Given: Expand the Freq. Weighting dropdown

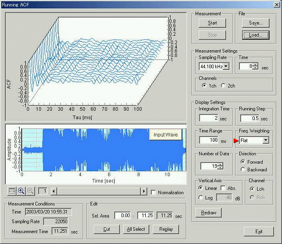Looking at the screenshot, I should tap(266, 140).
